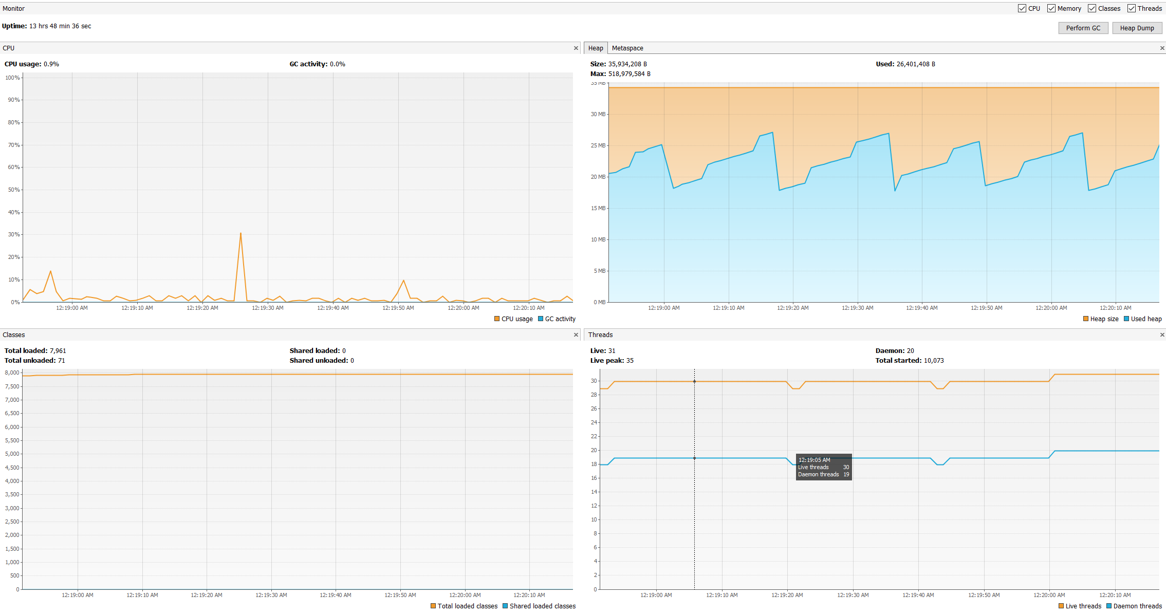This screenshot has width=1166, height=614.
Task: Click the Shared loaded classes legend marker
Action: tap(506, 606)
